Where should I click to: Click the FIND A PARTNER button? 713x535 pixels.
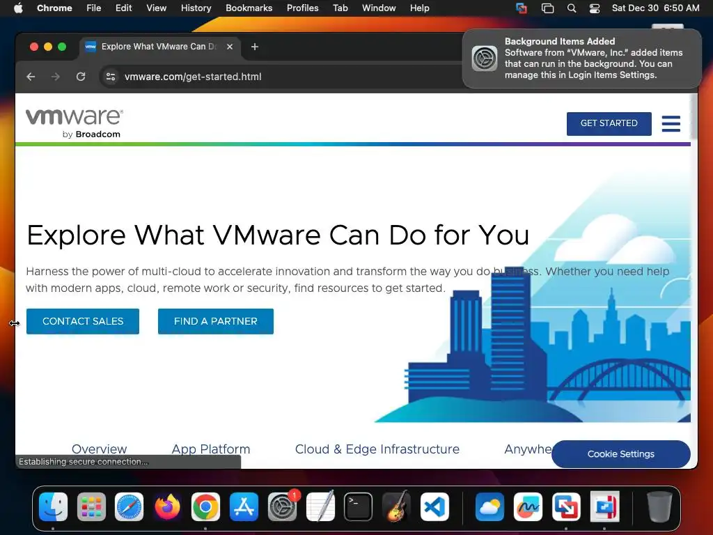click(216, 321)
